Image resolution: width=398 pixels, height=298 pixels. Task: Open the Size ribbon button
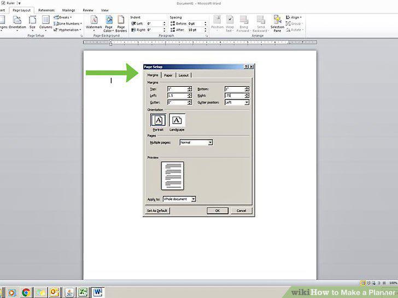click(32, 23)
